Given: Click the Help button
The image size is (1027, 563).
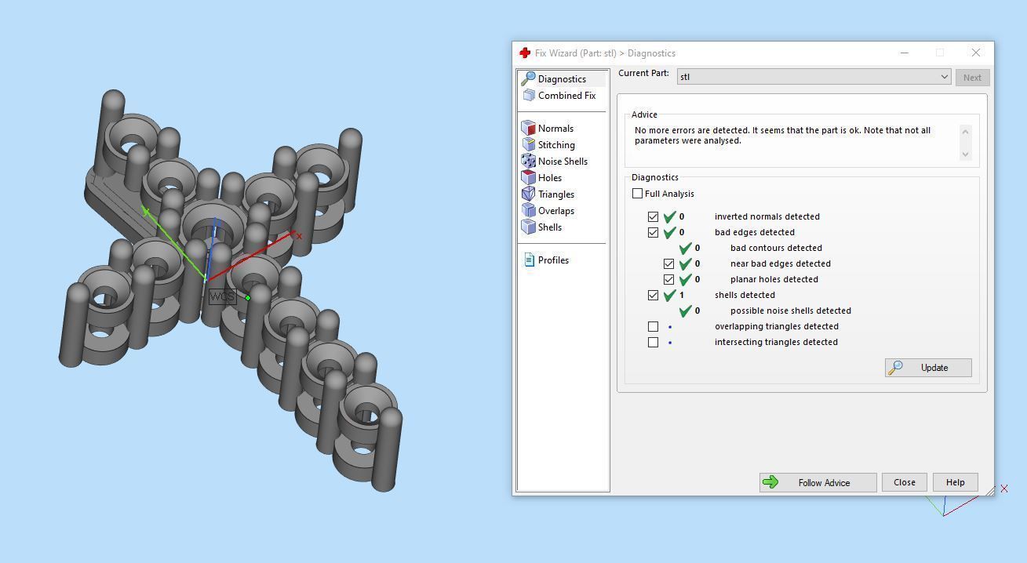Looking at the screenshot, I should (x=955, y=482).
